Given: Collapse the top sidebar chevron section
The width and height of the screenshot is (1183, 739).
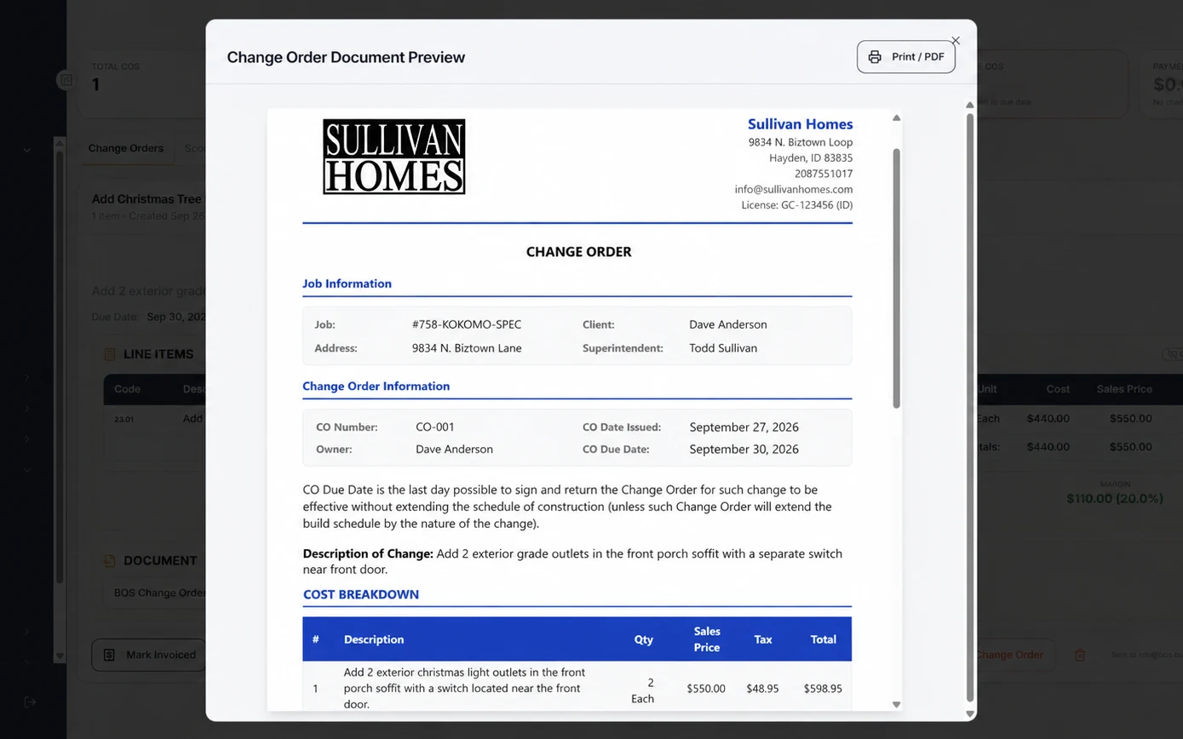Looking at the screenshot, I should click(27, 150).
